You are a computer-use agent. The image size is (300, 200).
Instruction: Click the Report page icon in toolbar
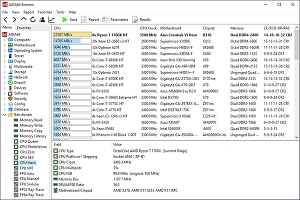point(83,19)
